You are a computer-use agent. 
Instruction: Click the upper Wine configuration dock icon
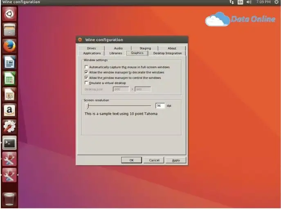9,159
